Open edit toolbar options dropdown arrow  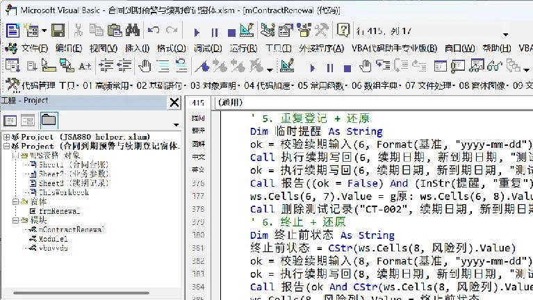pos(270,70)
